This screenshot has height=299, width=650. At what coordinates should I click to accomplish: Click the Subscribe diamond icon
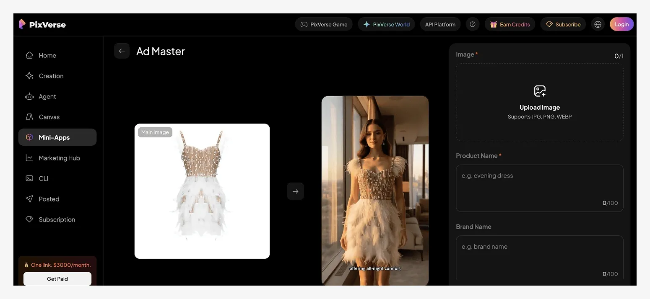549,24
